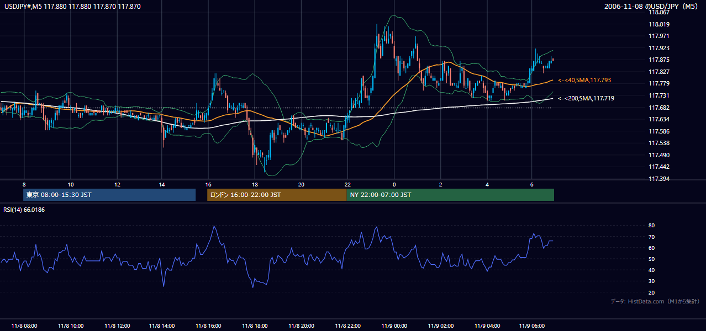The width and height of the screenshot is (706, 331).
Task: Click bottom axis label 11/9 06:00
Action: click(532, 326)
